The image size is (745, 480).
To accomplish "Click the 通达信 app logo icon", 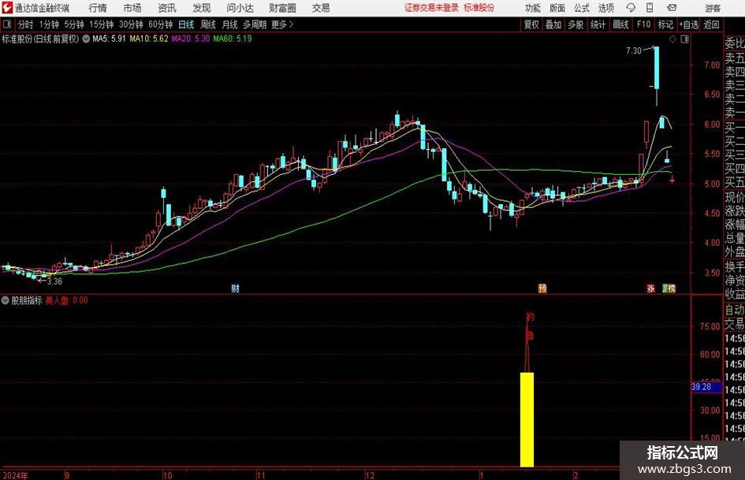I will (6, 8).
